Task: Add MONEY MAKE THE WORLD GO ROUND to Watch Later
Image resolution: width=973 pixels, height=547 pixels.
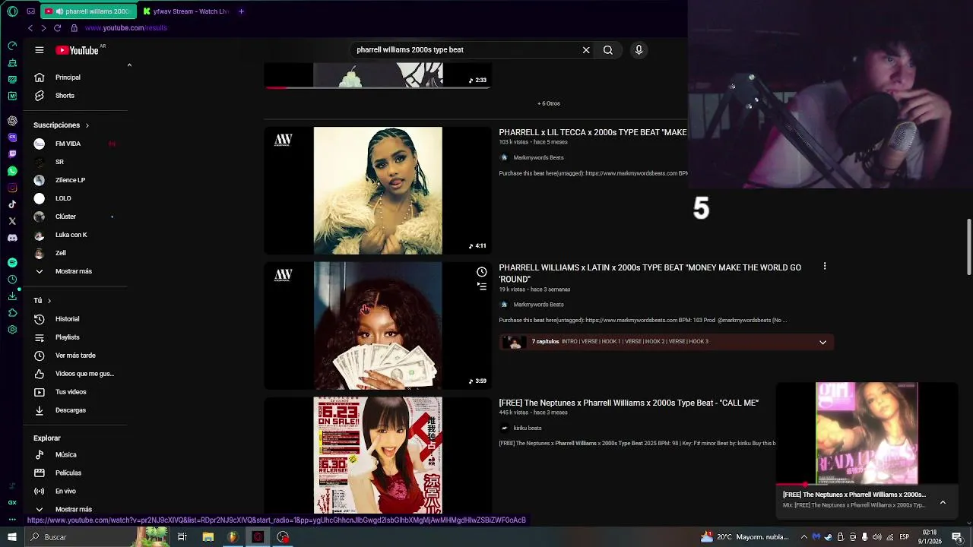Action: click(x=481, y=272)
